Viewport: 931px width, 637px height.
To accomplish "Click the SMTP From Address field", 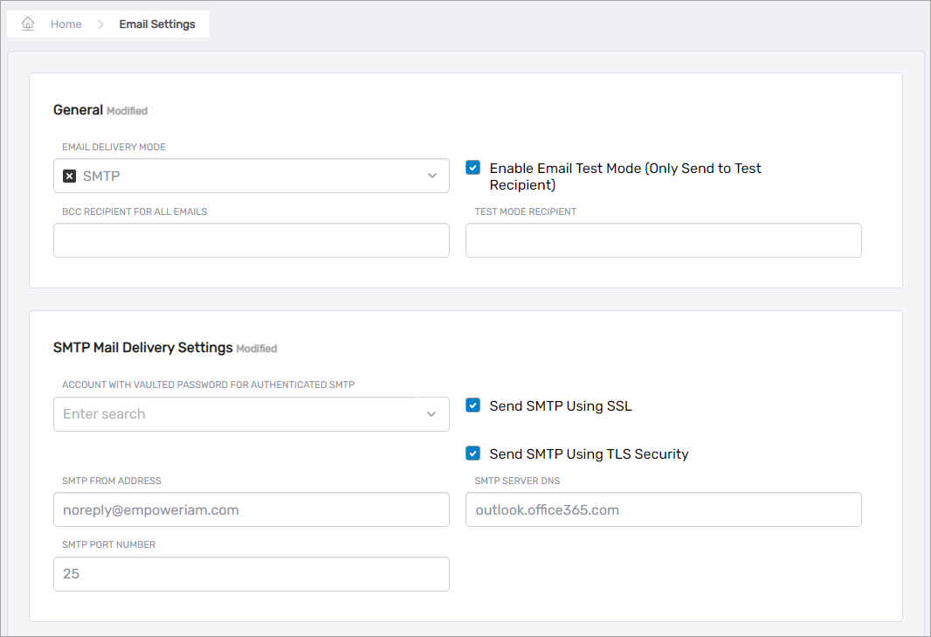I will [x=252, y=509].
